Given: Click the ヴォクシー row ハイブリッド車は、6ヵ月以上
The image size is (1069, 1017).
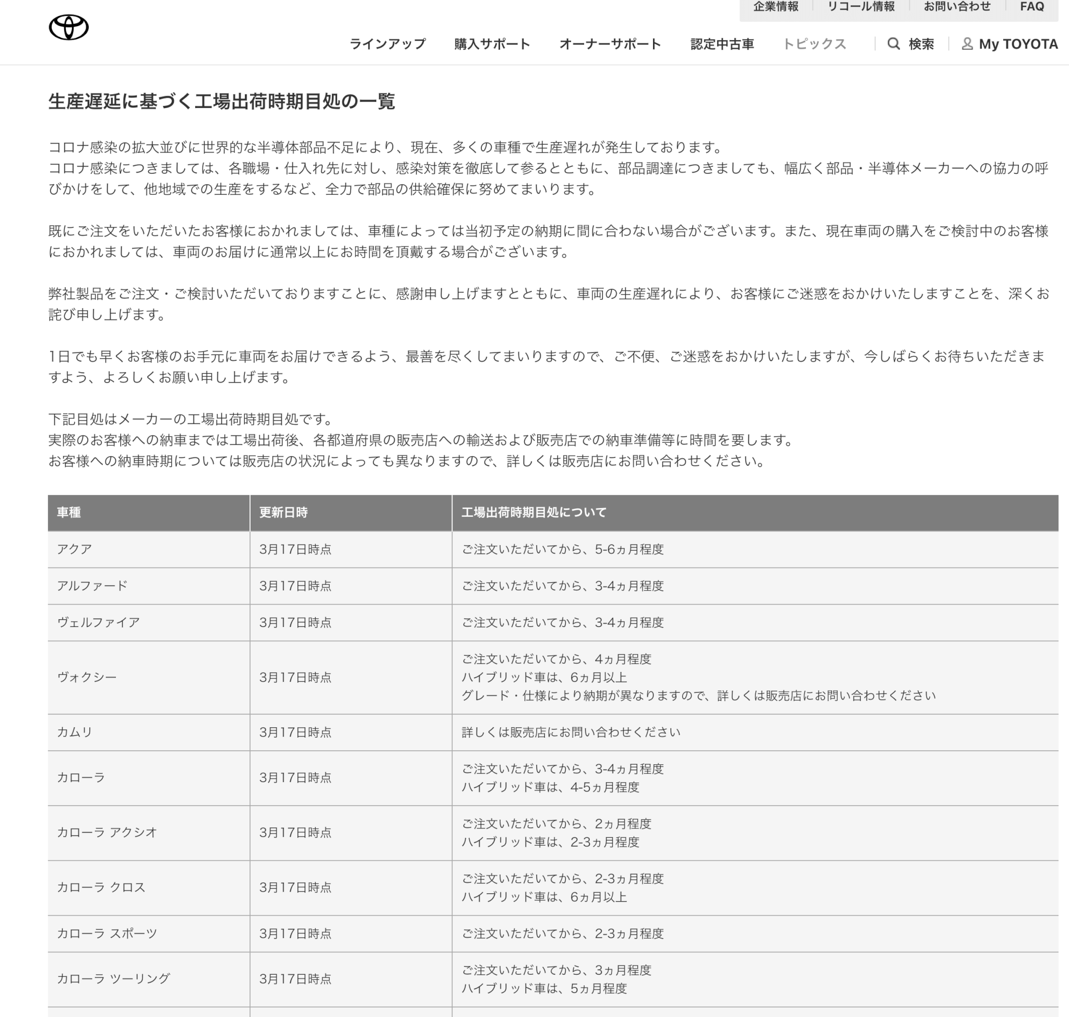Looking at the screenshot, I should [x=544, y=677].
